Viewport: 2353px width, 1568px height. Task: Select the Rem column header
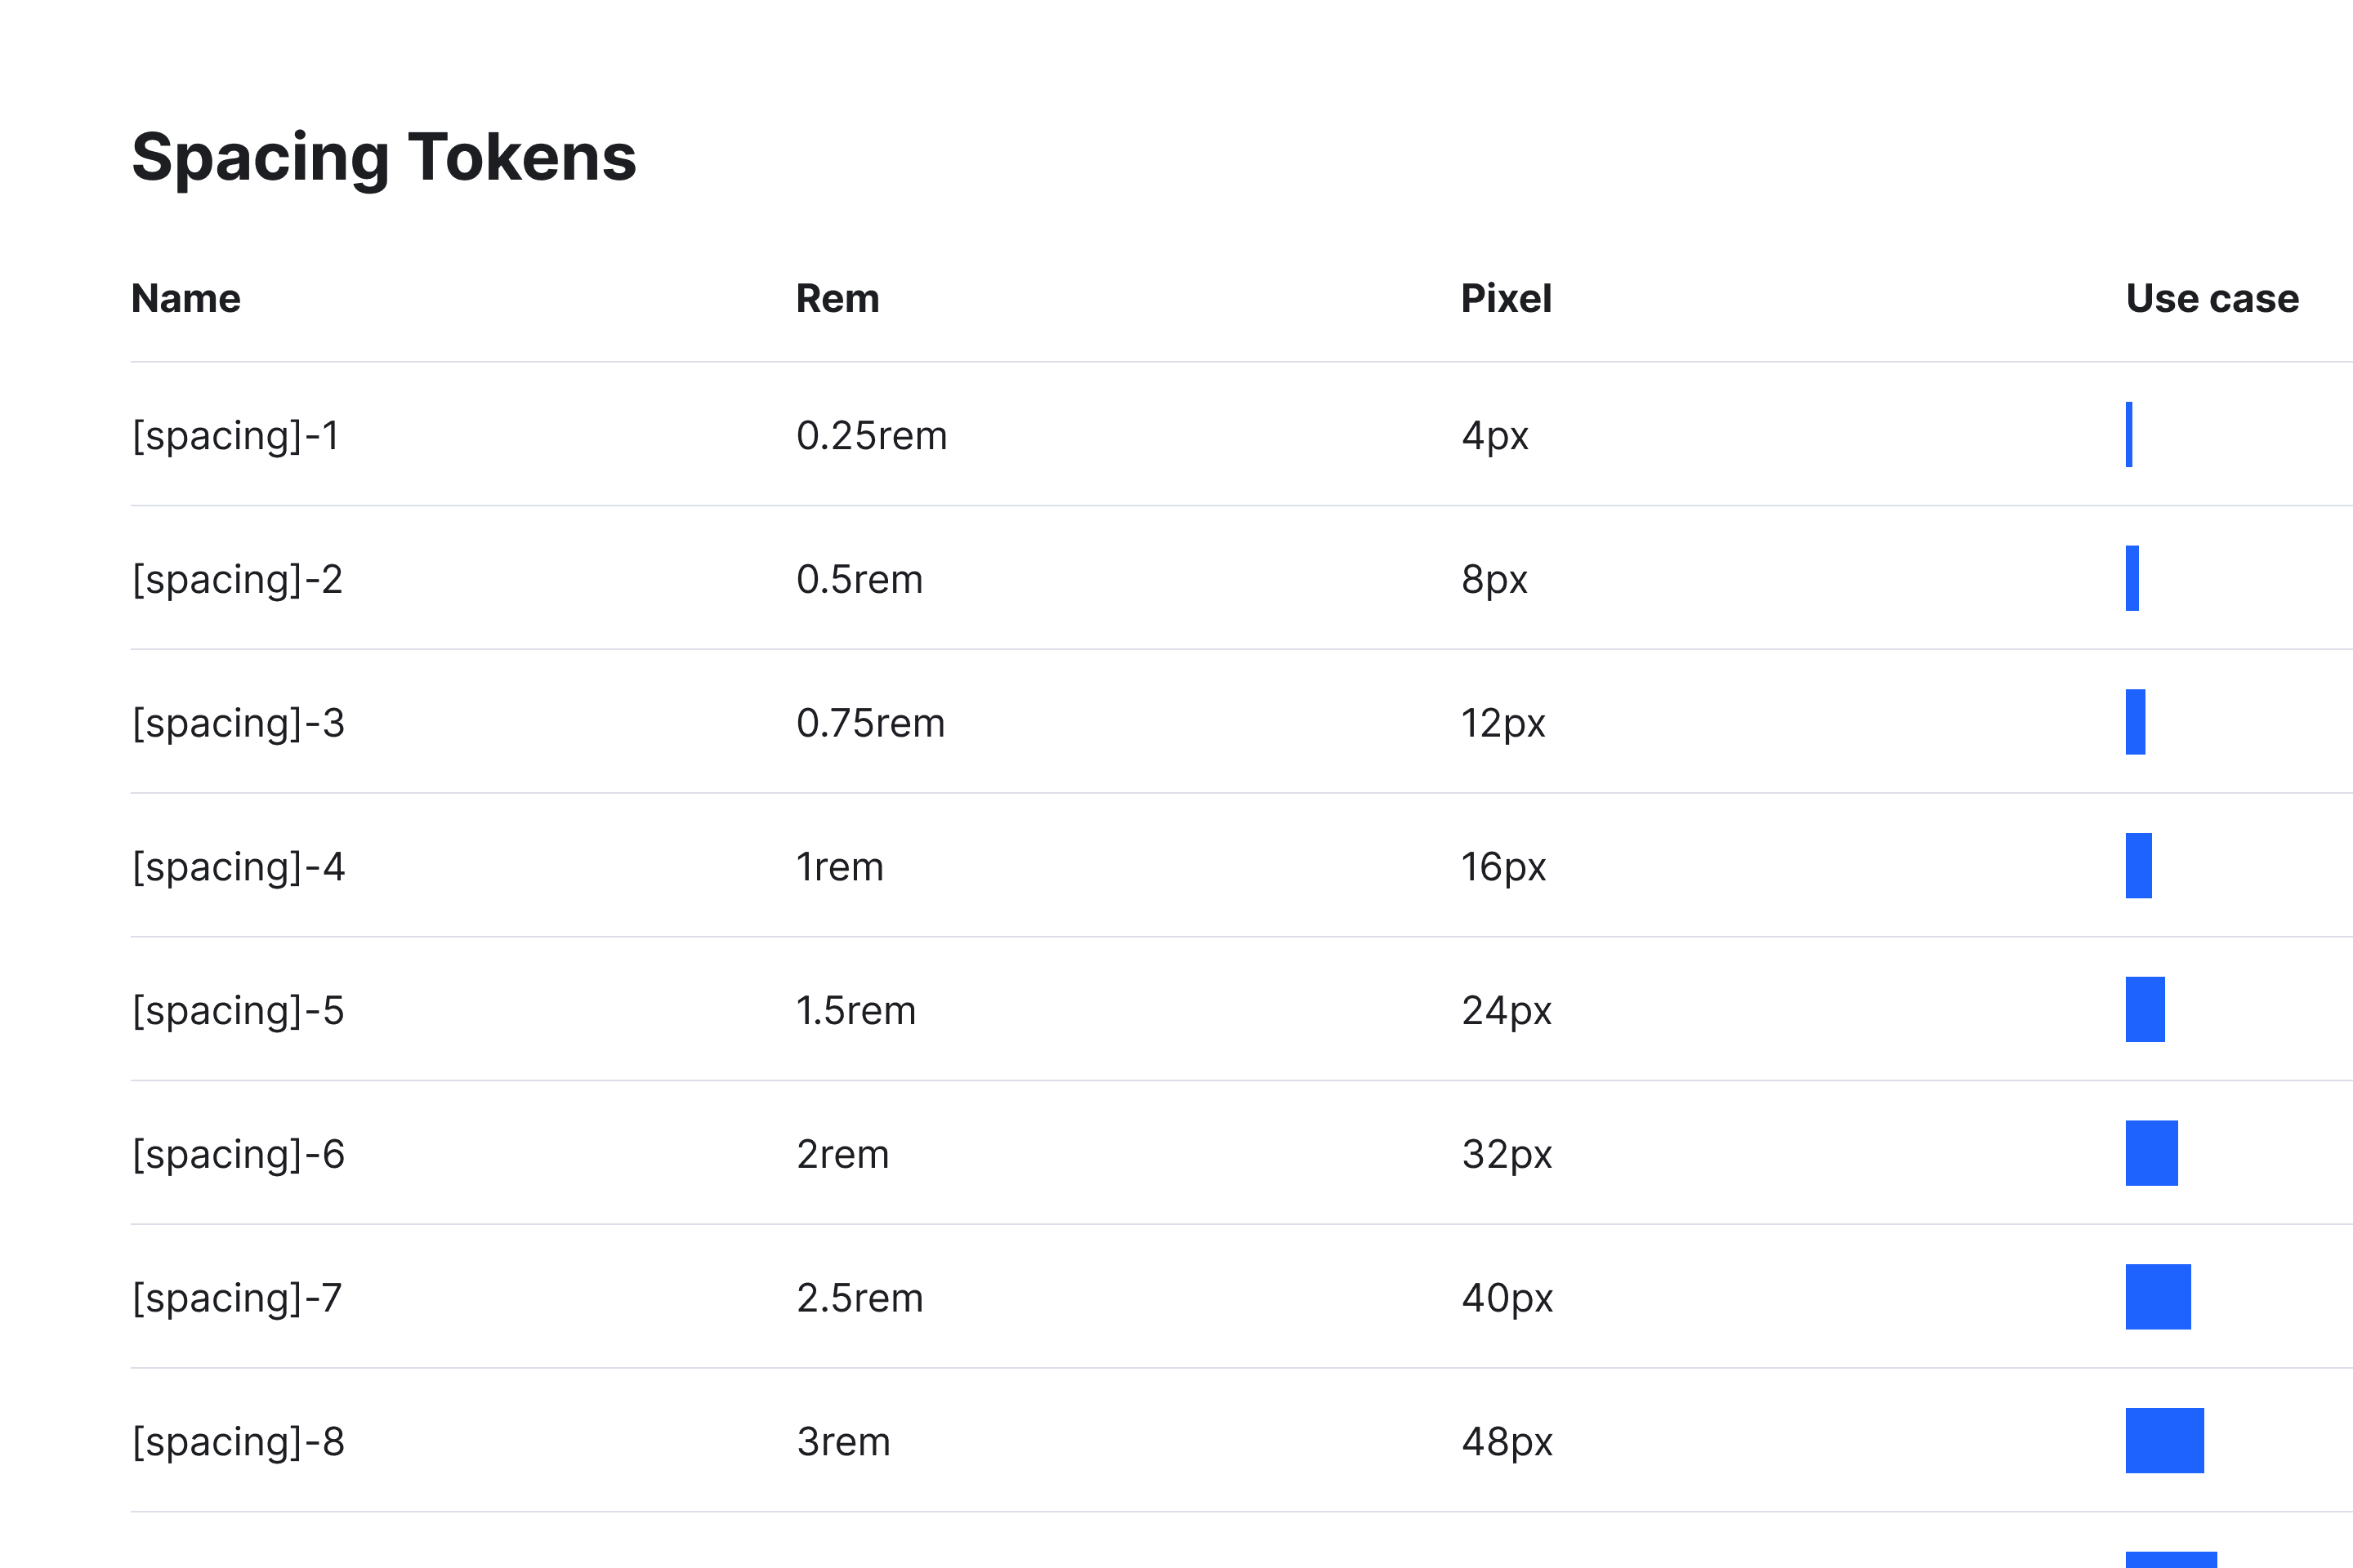(837, 299)
